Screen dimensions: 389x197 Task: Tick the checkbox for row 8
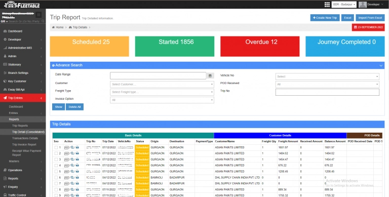pos(56,189)
